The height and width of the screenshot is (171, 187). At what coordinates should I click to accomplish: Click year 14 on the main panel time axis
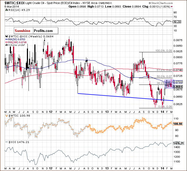pos(162,112)
